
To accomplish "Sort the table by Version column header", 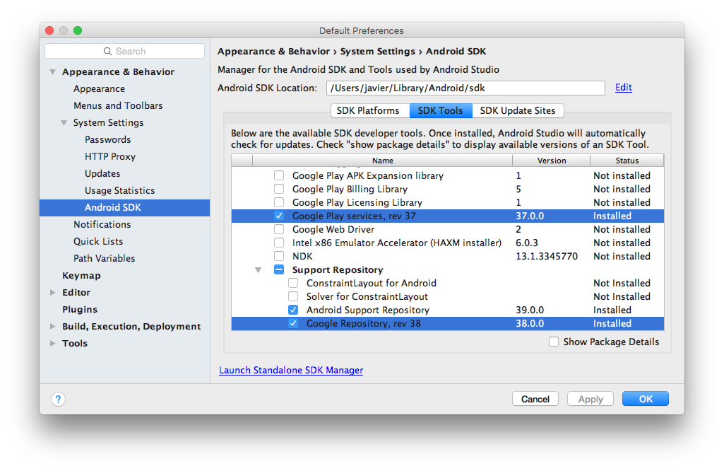I will tap(551, 161).
